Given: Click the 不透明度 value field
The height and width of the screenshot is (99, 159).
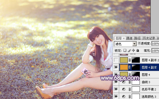Looking at the screenshot, I should click(155, 44).
